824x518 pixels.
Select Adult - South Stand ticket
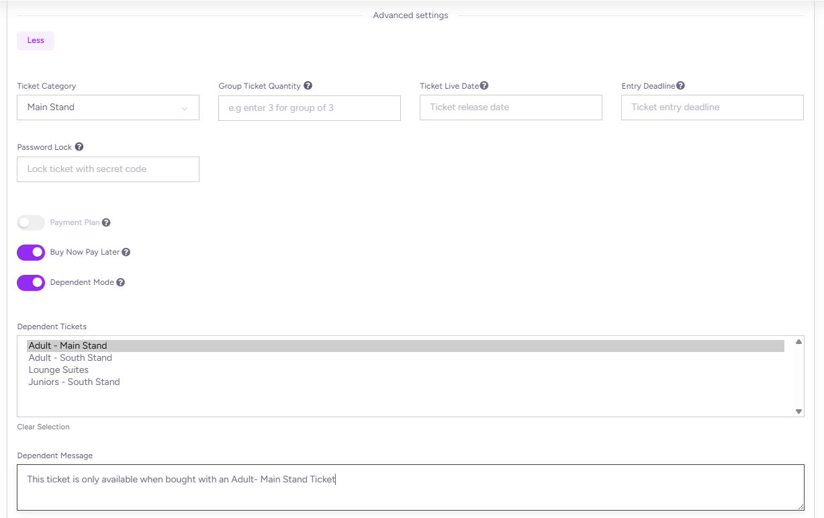click(x=71, y=358)
